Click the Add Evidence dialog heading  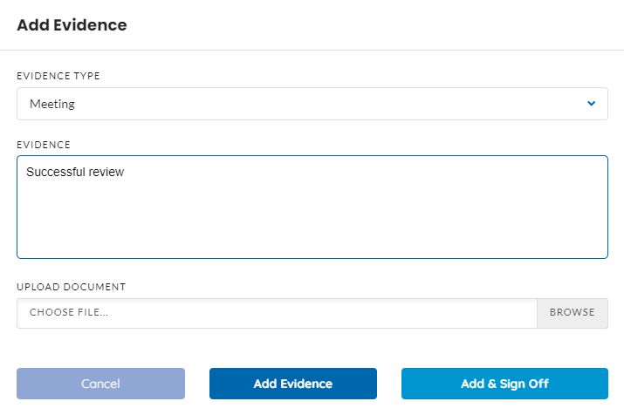72,25
